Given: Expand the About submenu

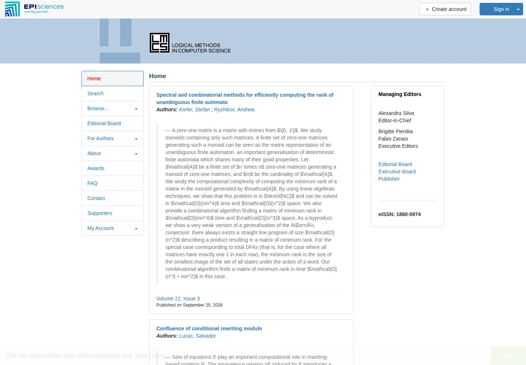Looking at the screenshot, I should coord(113,153).
